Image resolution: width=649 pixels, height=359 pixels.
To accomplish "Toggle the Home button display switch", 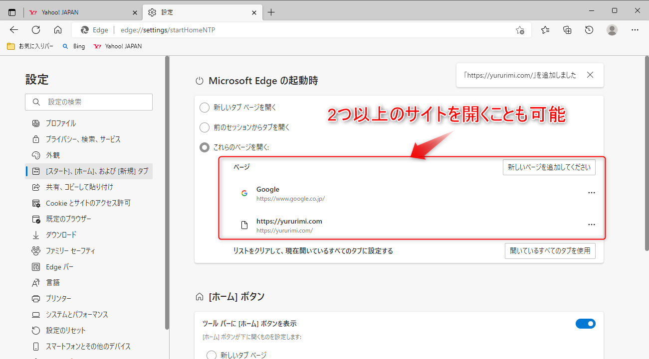I will (x=586, y=324).
